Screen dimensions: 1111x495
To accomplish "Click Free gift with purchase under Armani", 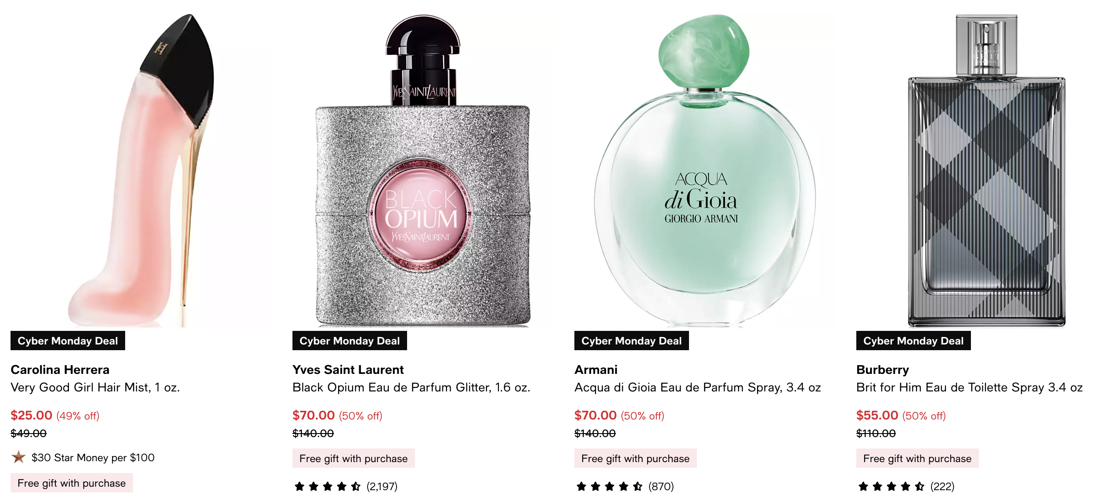I will [635, 458].
